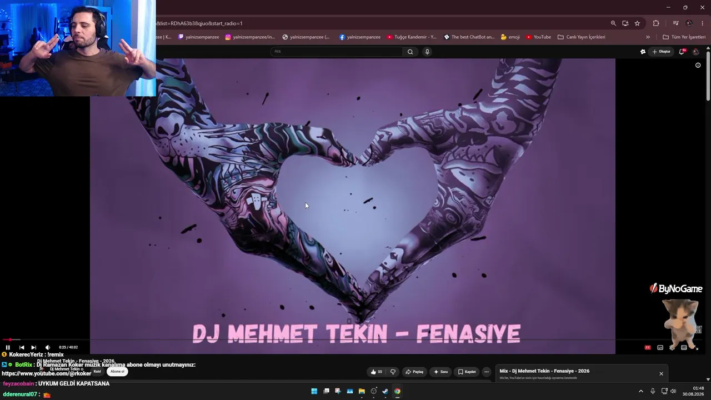Open Chrome media controls icon

pos(675,23)
